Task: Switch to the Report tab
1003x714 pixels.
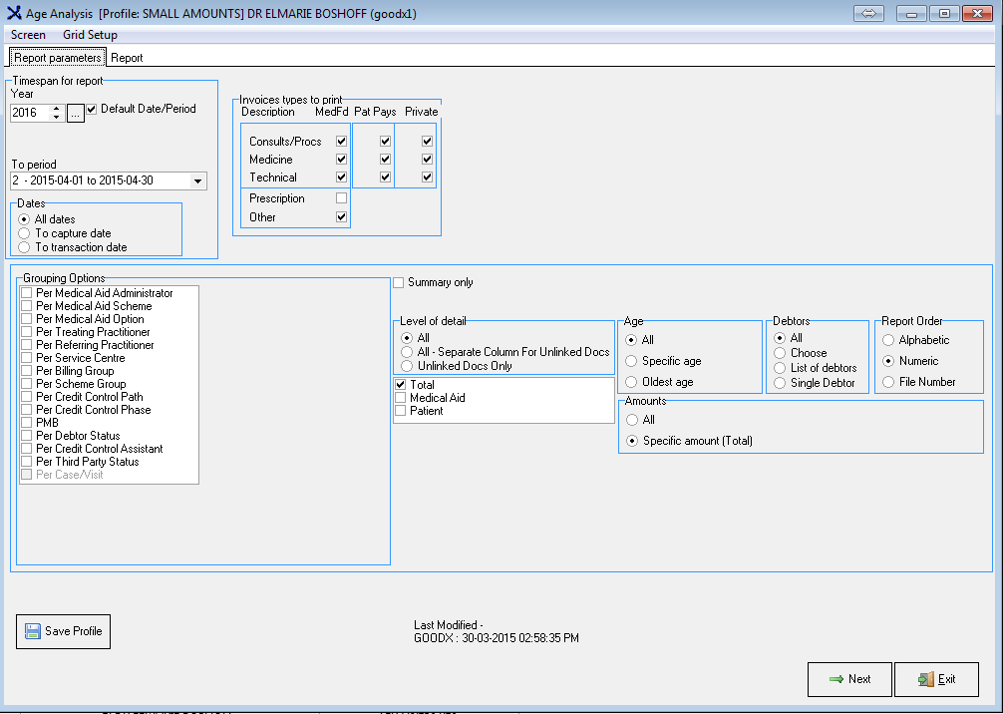Action: [x=127, y=58]
